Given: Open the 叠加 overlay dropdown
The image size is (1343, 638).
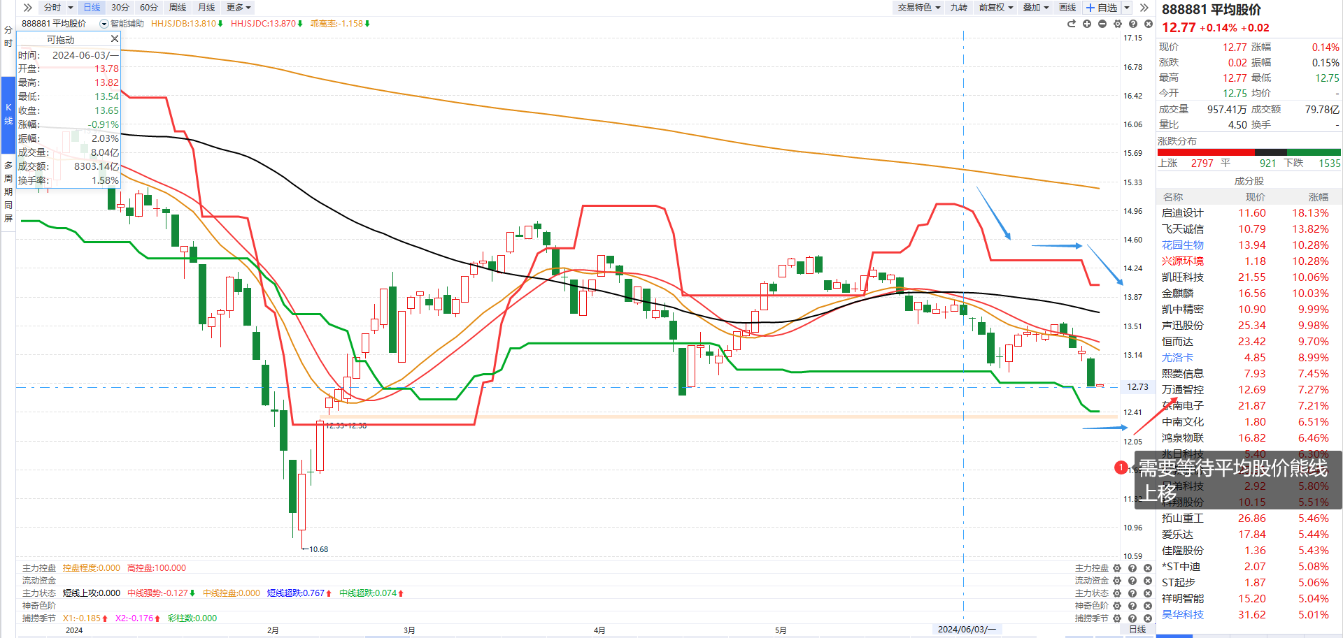Looking at the screenshot, I should [1036, 8].
